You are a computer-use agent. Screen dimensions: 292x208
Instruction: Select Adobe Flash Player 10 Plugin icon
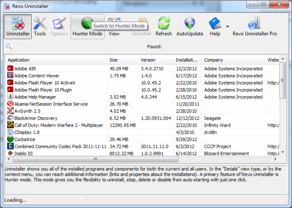pyautogui.click(x=10, y=89)
